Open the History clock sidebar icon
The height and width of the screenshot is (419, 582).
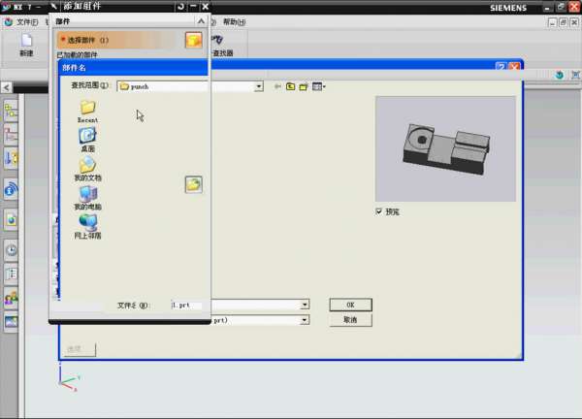click(11, 250)
